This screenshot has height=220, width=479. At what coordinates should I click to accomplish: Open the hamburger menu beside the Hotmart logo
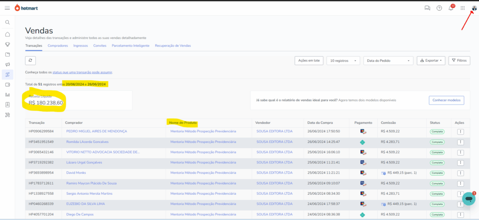7,8
